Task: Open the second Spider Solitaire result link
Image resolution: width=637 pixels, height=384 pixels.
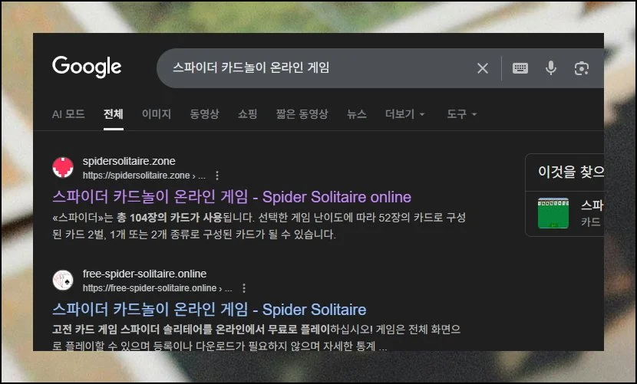Action: click(x=209, y=310)
